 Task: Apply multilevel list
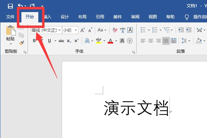[167, 30]
